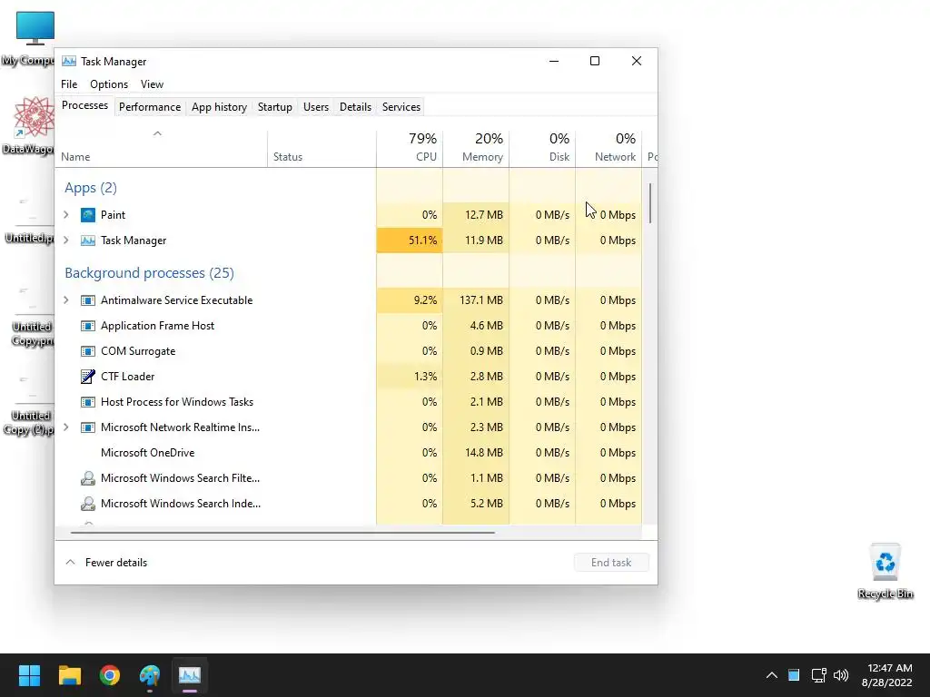Click the vertical scrollbar thumb

click(650, 203)
